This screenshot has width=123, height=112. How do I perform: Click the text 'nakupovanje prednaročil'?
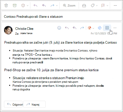(x=28, y=62)
